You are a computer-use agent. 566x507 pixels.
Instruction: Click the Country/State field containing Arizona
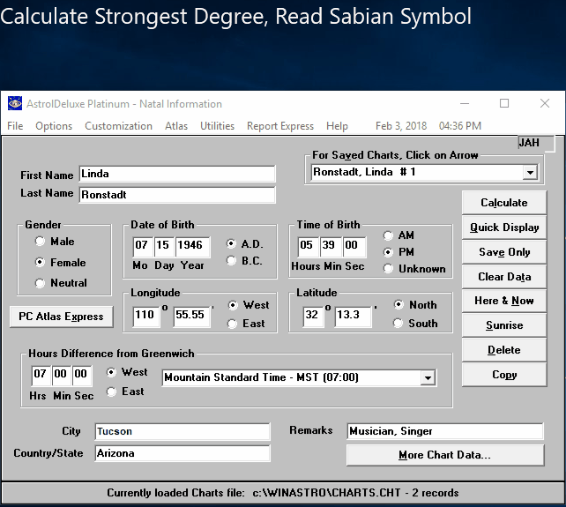182,453
